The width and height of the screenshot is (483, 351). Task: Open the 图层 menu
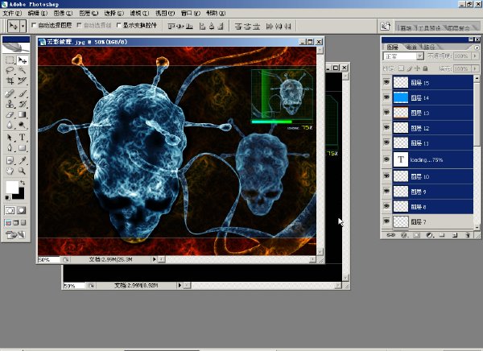[89, 13]
